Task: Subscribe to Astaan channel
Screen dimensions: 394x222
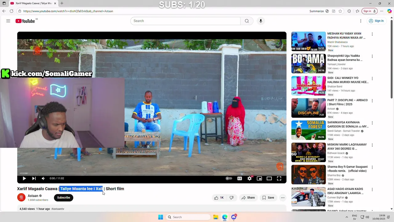Action: [x=63, y=198]
